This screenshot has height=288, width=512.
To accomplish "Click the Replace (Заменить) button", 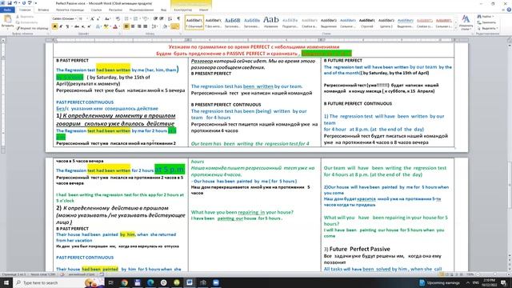I will pyautogui.click(x=486, y=22).
